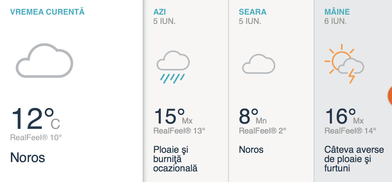Select the SEARA forecast heading
Image resolution: width=392 pixels, height=182 pixels.
click(x=252, y=12)
